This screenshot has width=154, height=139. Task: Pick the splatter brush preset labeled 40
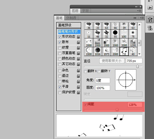(x=133, y=52)
